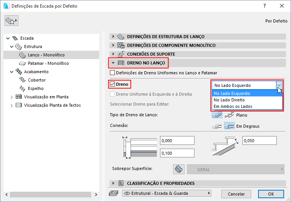291x202 pixels.
Task: Open help with the question mark
Action: pyautogui.click(x=265, y=6)
